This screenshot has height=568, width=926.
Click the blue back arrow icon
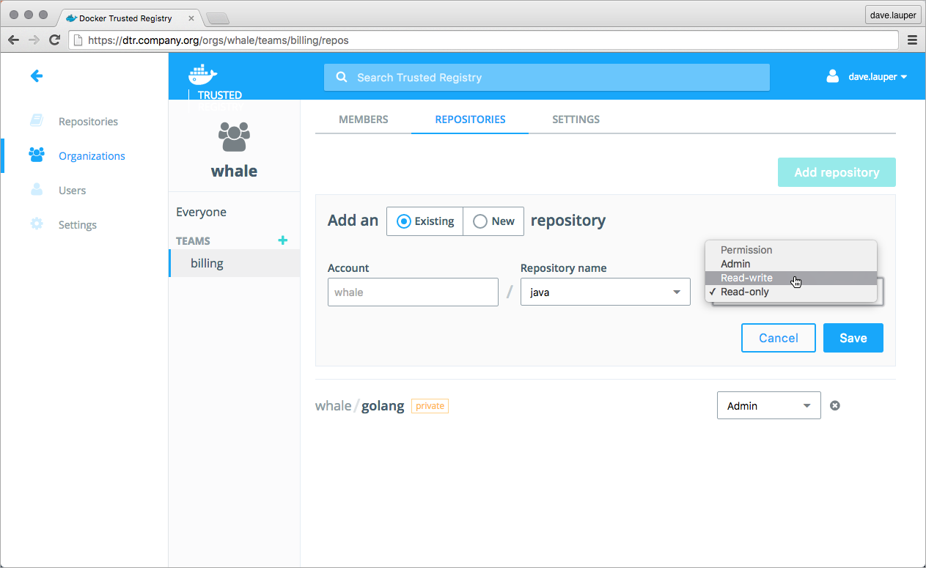(36, 75)
